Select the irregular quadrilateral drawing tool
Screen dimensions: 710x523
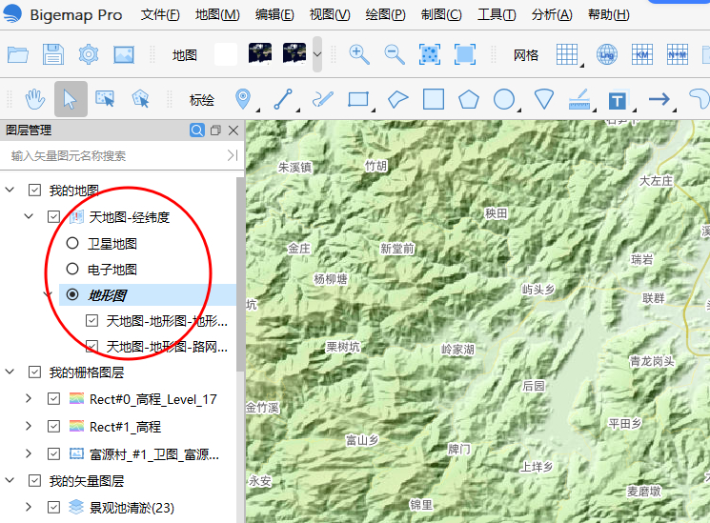click(x=398, y=99)
